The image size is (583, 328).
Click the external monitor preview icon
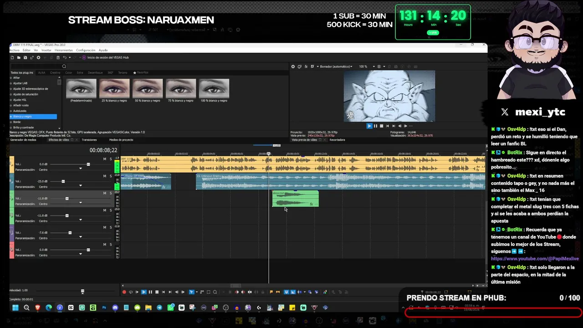point(300,67)
